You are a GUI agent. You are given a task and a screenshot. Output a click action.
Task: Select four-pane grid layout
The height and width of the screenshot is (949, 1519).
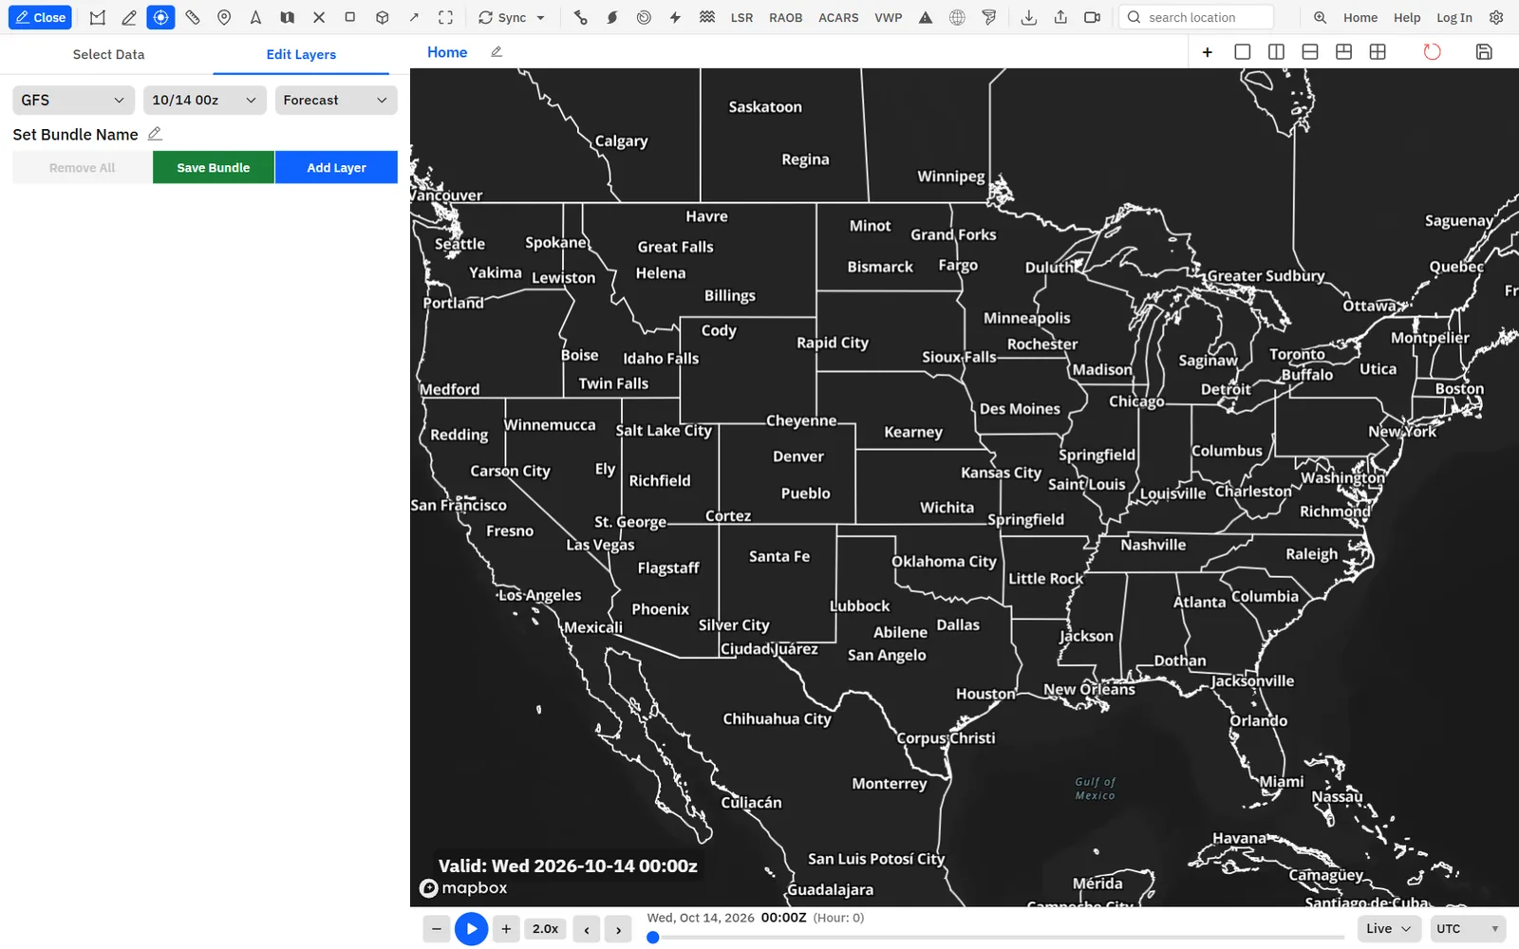tap(1378, 52)
